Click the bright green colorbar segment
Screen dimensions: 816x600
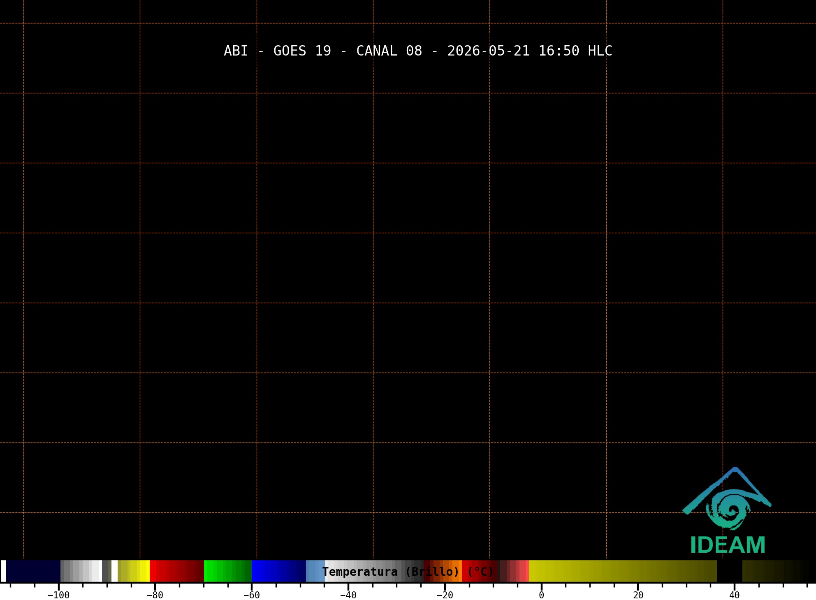coord(228,571)
